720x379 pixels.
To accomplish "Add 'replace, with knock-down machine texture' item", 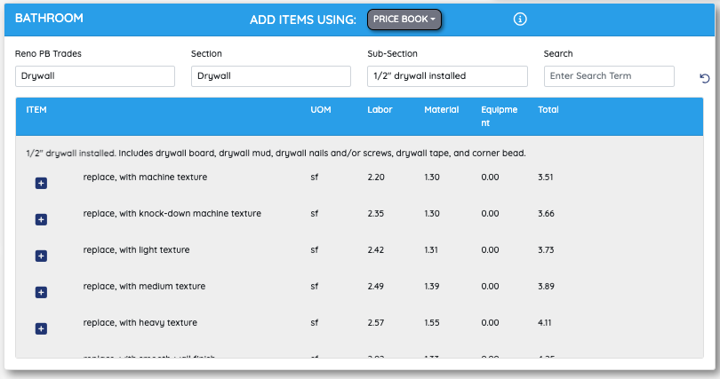I will (x=41, y=219).
